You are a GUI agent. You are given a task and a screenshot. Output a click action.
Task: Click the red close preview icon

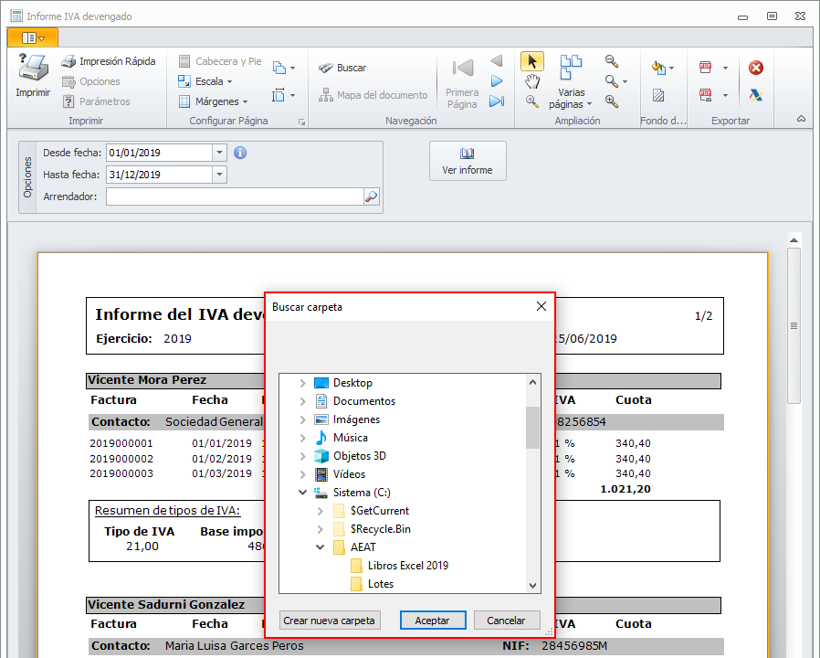click(x=756, y=68)
